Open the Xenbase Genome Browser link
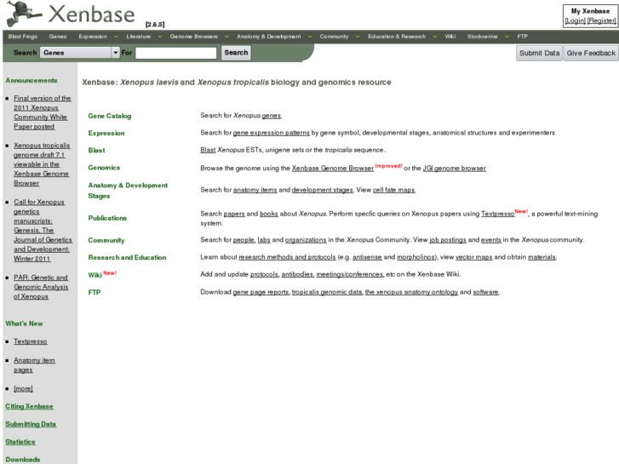 332,169
